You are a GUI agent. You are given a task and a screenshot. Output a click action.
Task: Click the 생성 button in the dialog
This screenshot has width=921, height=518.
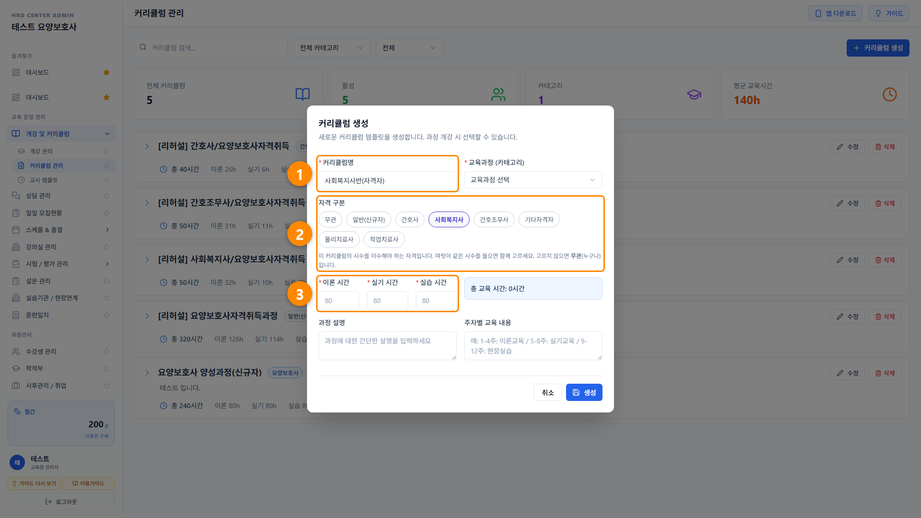coord(584,392)
